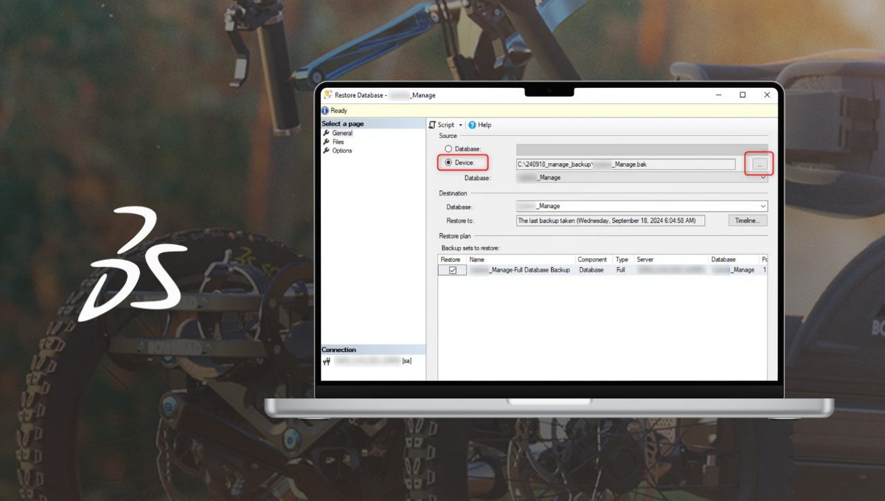The height and width of the screenshot is (501, 885).
Task: Toggle the Restore checkbox for Full Database Backup
Action: point(453,270)
